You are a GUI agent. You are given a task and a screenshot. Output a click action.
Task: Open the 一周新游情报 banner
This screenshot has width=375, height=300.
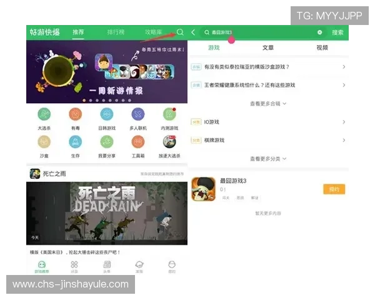pyautogui.click(x=107, y=72)
